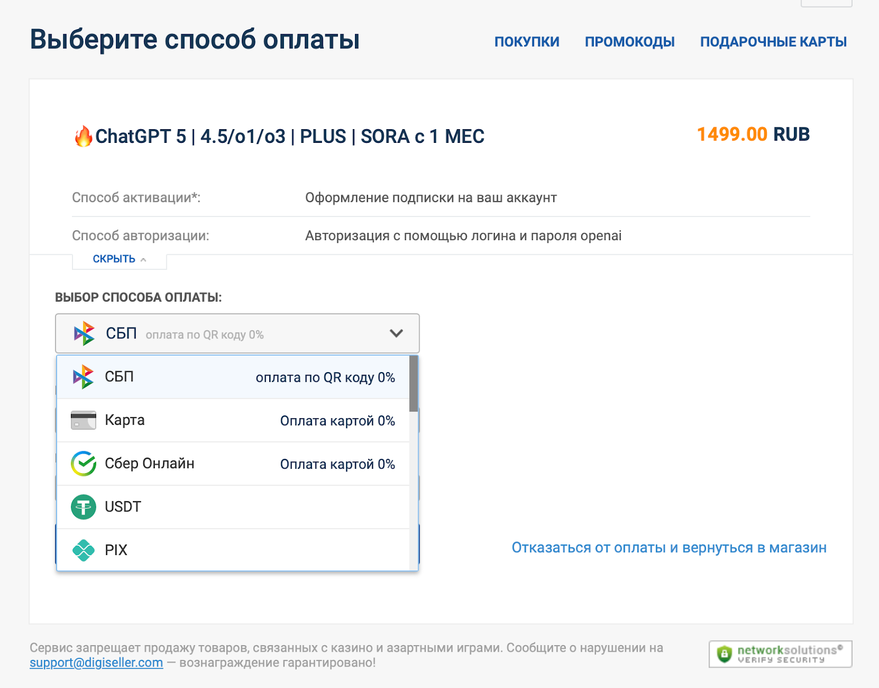This screenshot has height=688, width=879.
Task: Click the payment method dropdown chevron arrow
Action: point(396,334)
